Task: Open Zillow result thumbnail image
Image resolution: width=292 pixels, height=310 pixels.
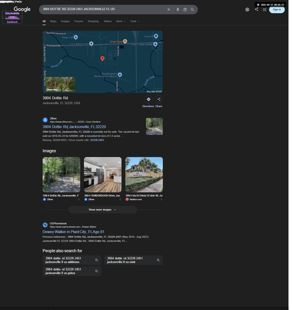Action: click(x=154, y=126)
